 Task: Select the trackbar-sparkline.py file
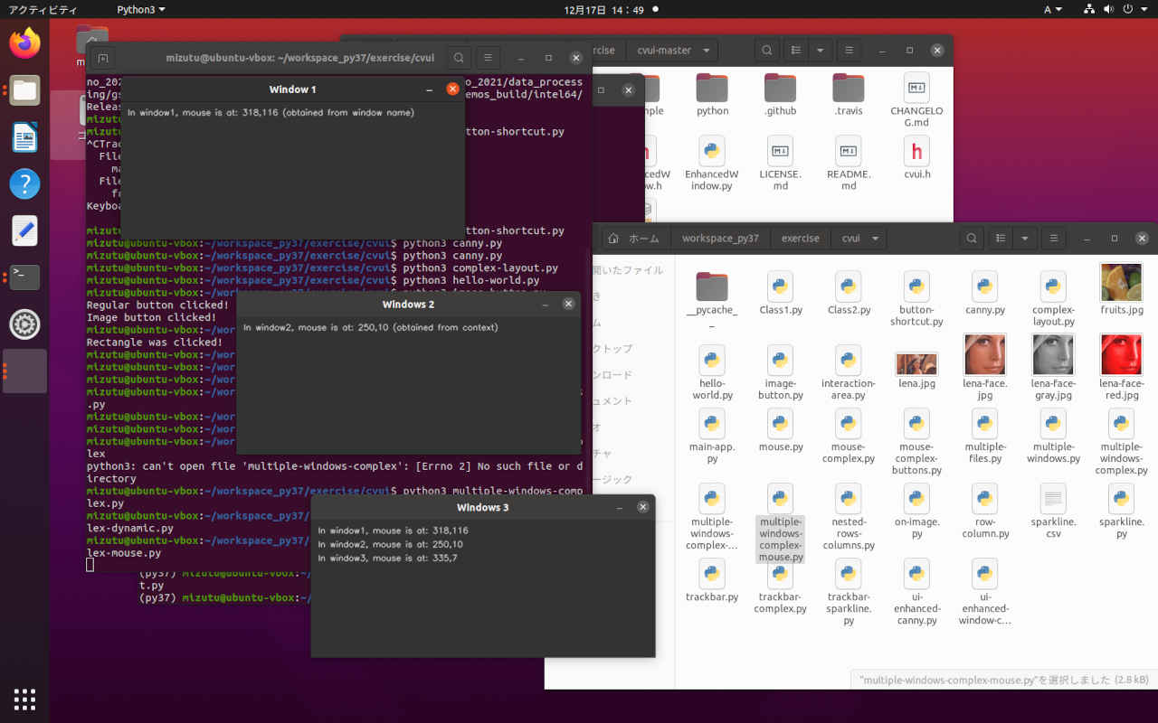(848, 593)
